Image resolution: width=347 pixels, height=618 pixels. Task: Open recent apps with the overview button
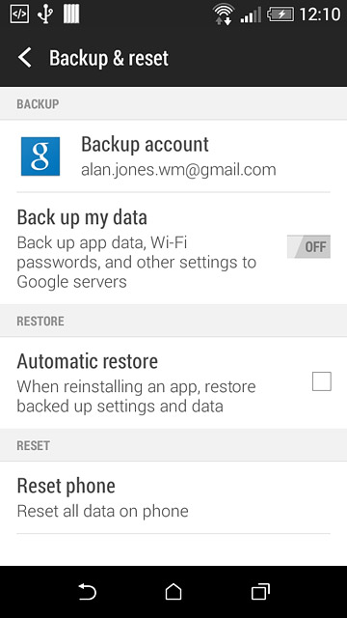coord(260,592)
